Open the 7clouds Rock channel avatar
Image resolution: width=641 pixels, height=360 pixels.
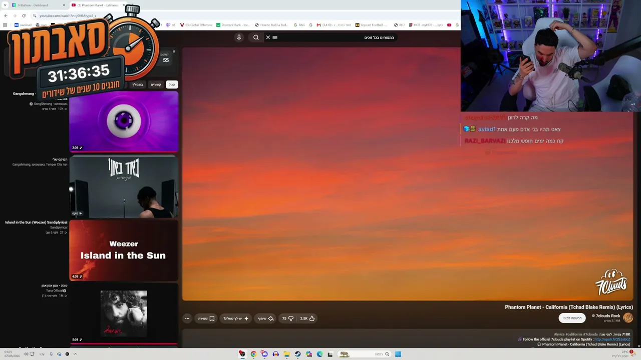click(628, 318)
